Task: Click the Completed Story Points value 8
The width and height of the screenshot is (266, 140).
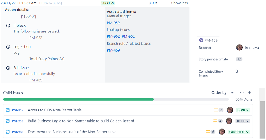Action: (x=237, y=71)
